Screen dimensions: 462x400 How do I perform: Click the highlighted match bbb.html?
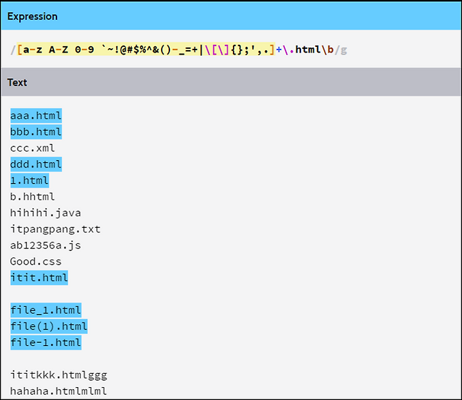(36, 132)
